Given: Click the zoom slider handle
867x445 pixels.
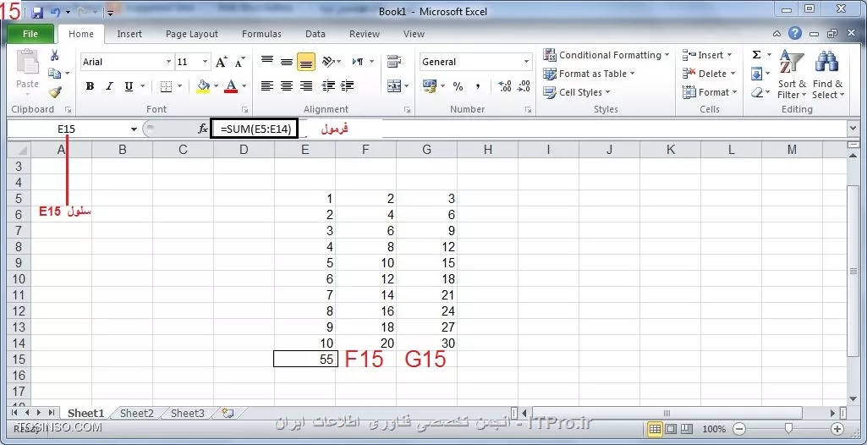Looking at the screenshot, I should tap(788, 429).
